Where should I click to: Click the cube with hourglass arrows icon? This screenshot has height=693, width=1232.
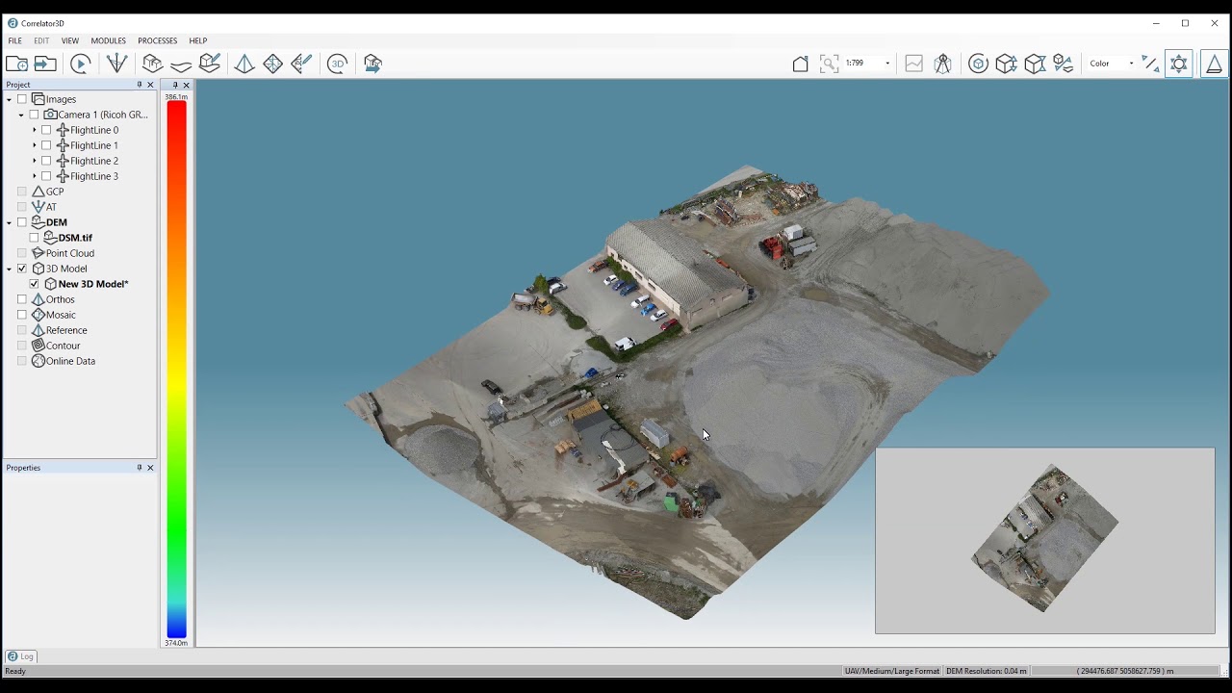(1035, 64)
